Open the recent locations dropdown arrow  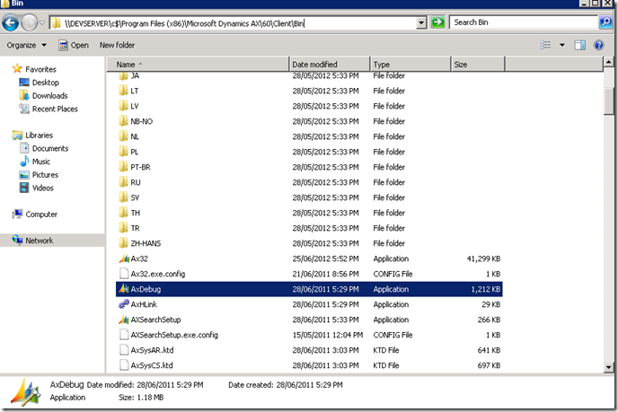coord(42,22)
